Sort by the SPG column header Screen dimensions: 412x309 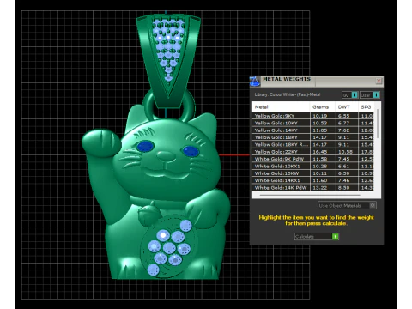pyautogui.click(x=367, y=107)
